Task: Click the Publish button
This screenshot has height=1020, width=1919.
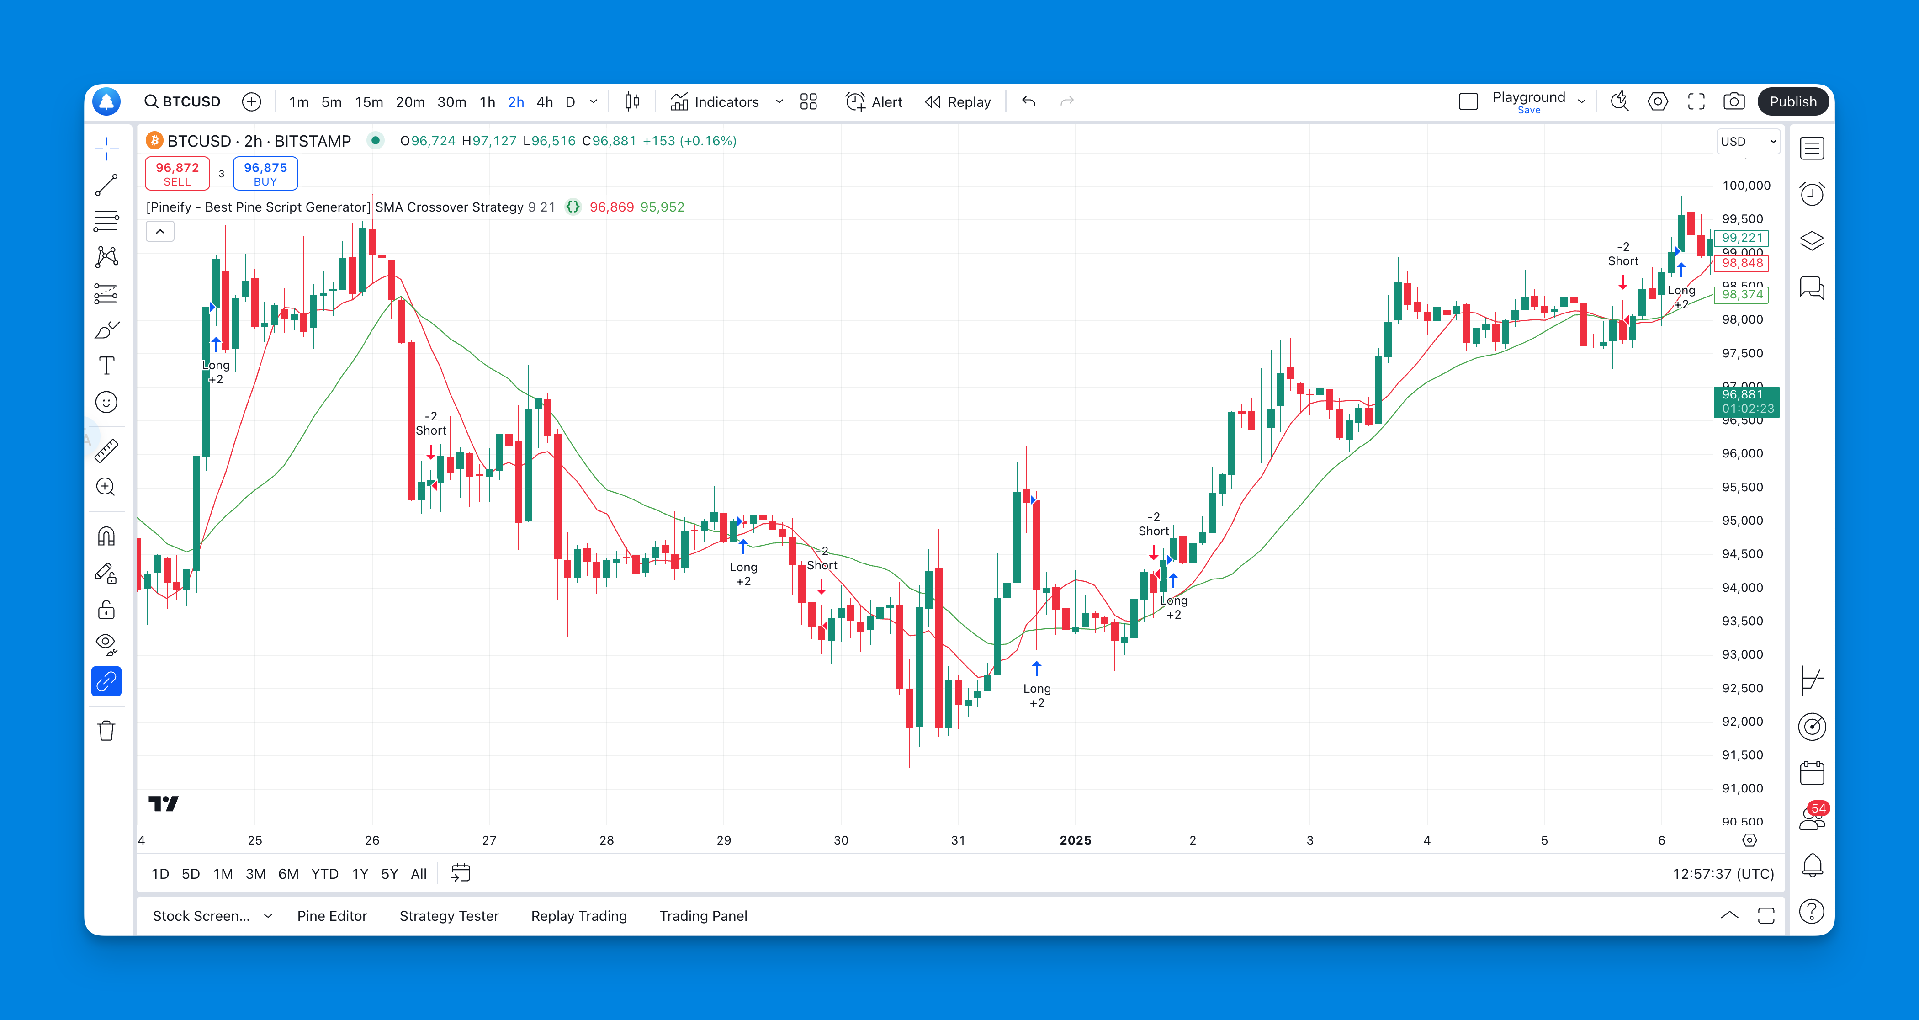Action: pos(1793,102)
